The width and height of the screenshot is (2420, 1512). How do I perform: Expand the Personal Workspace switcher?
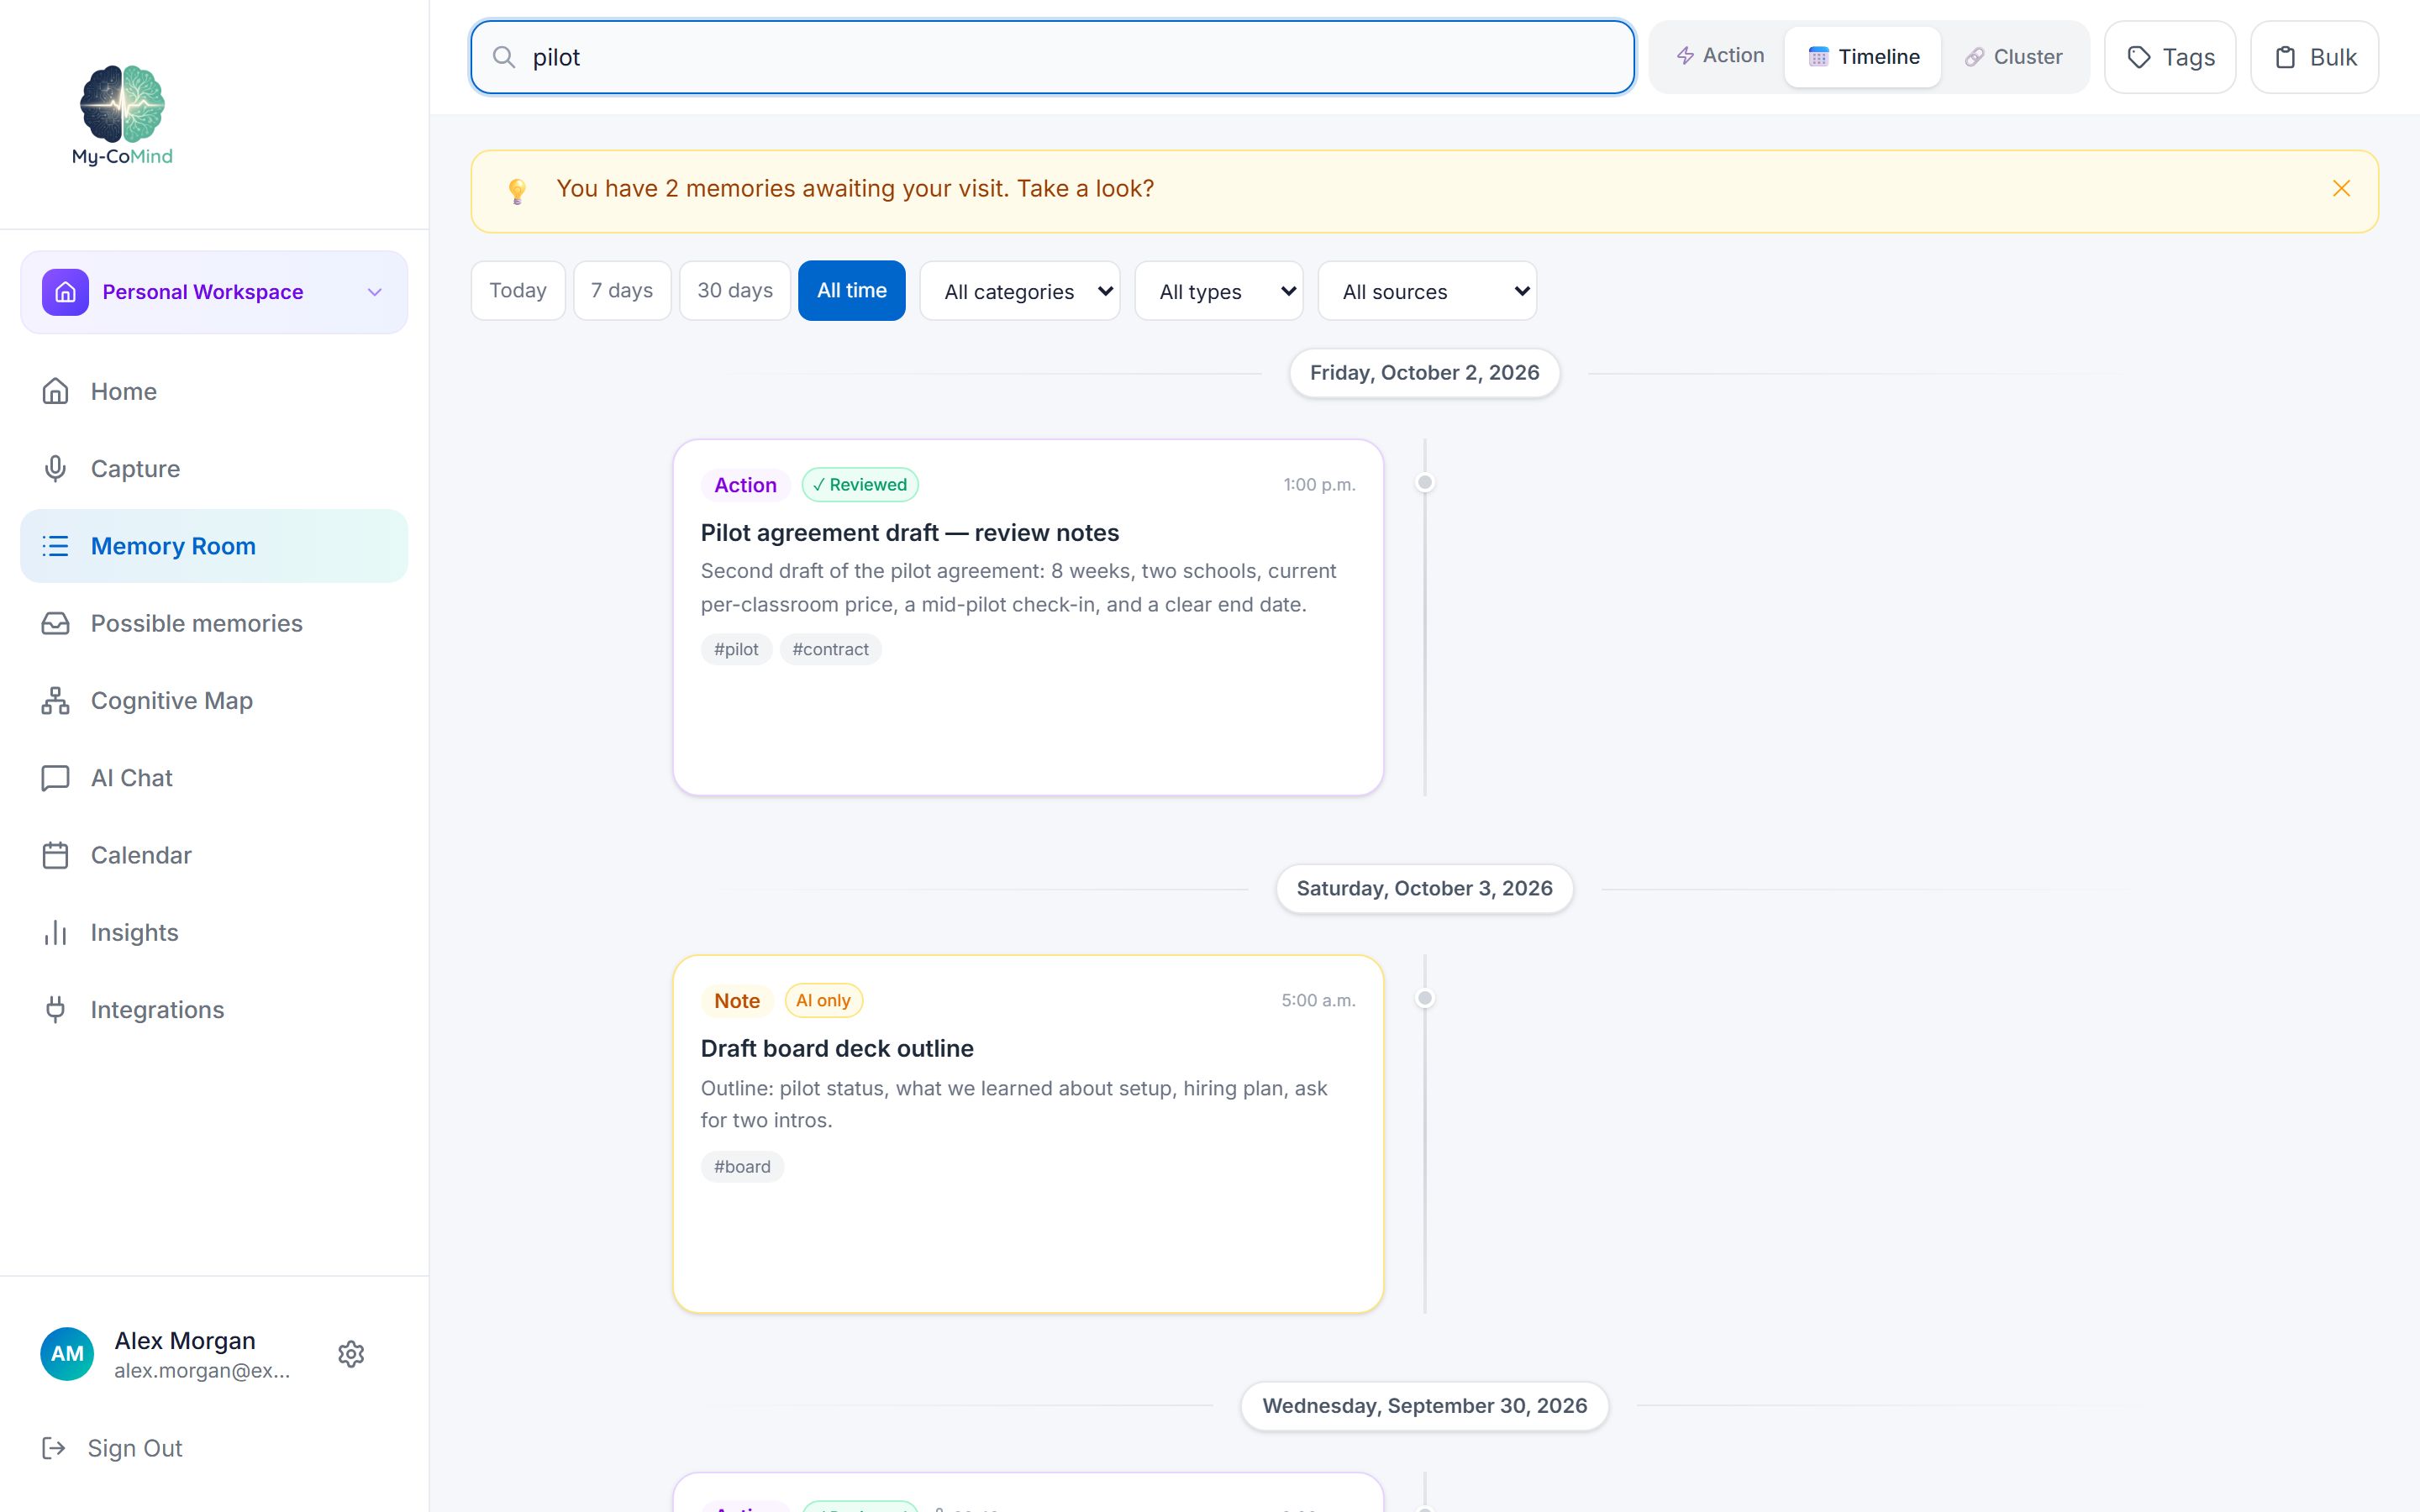(214, 292)
